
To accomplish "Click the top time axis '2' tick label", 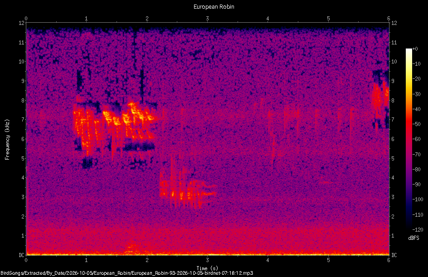I will (147, 19).
